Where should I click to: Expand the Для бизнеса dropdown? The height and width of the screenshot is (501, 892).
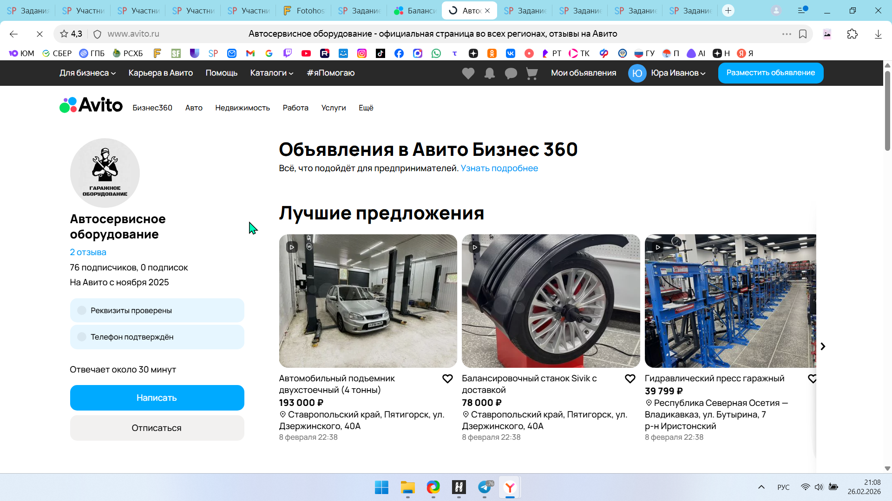click(x=87, y=73)
